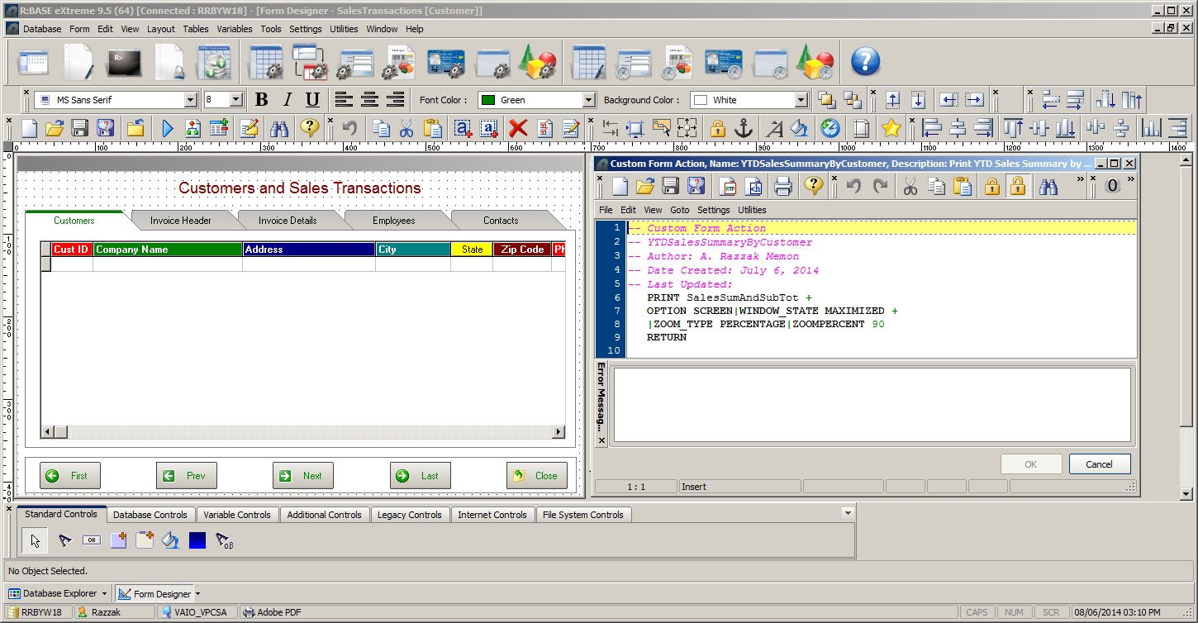Export code as RTF in the editor toolbar
This screenshot has height=623, width=1198.
tap(728, 186)
